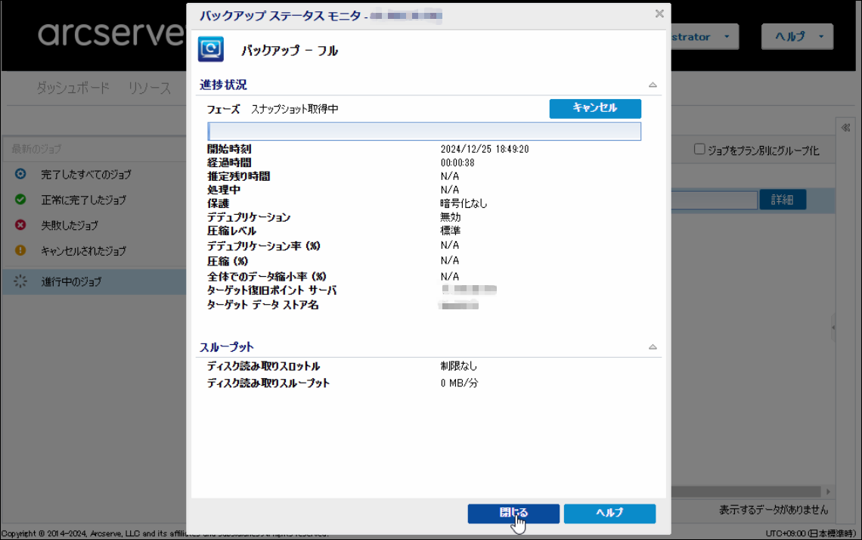Open the ヘルプ dropdown in the header
The image size is (862, 540).
[x=797, y=36]
